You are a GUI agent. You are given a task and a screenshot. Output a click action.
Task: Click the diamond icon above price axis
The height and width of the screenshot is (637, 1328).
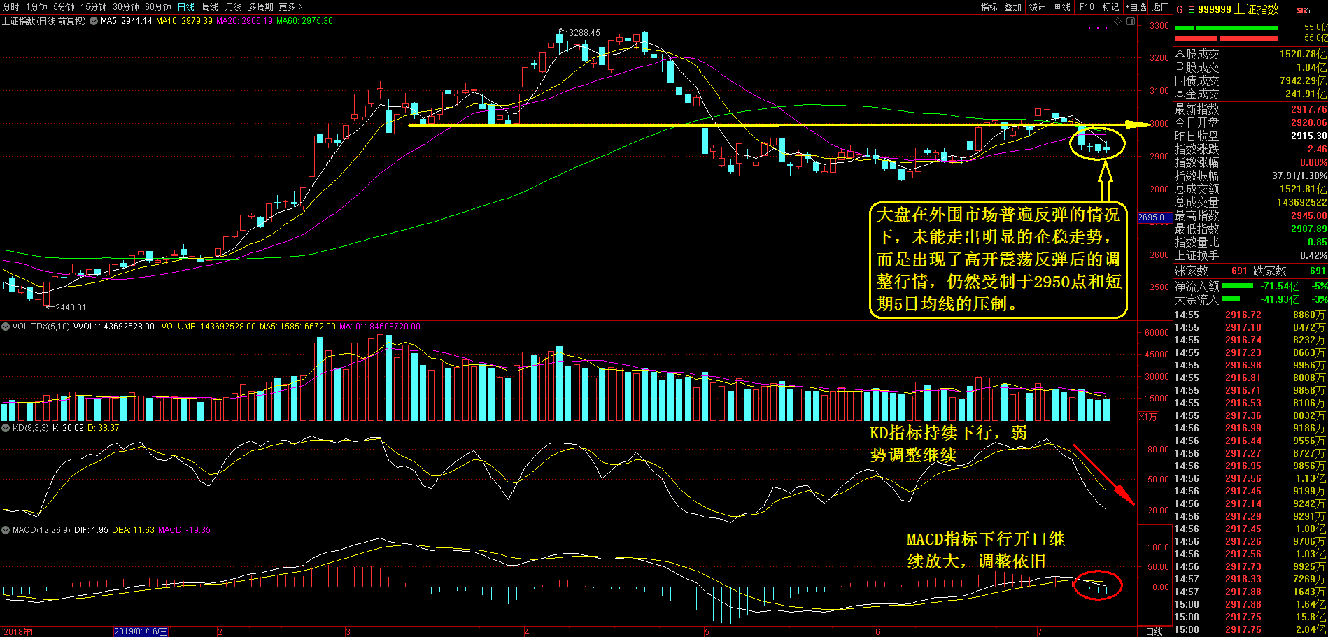click(x=1118, y=22)
